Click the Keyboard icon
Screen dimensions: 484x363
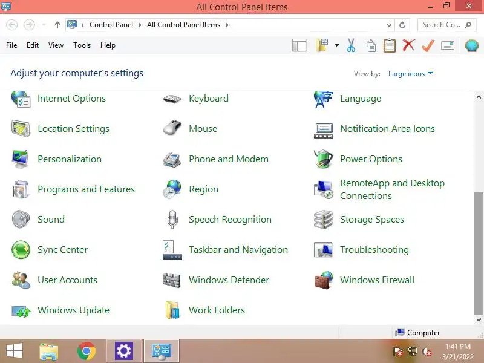click(x=172, y=99)
